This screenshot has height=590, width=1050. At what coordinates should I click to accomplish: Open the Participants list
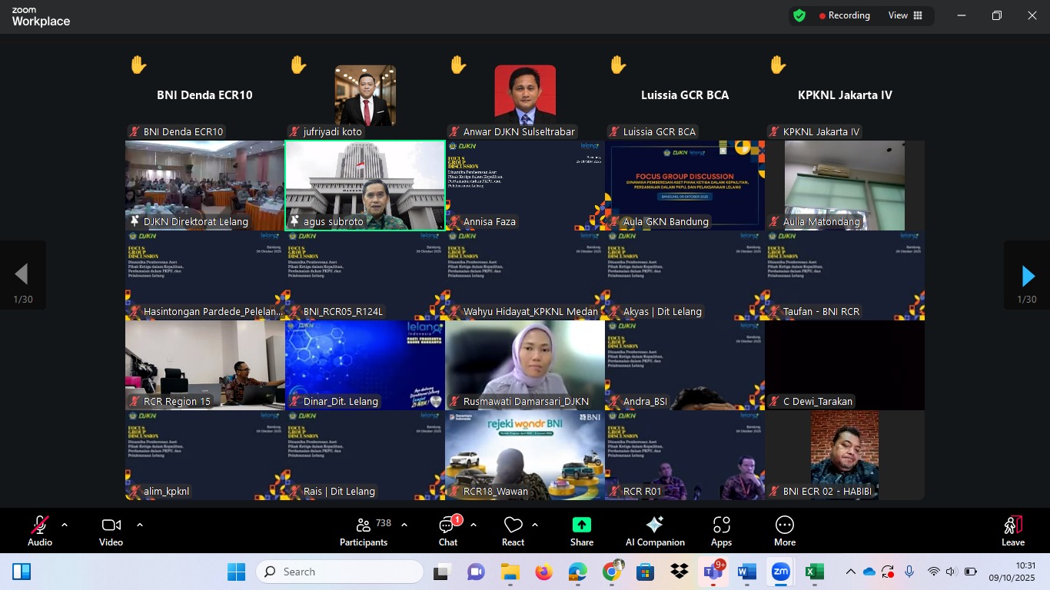pyautogui.click(x=364, y=531)
